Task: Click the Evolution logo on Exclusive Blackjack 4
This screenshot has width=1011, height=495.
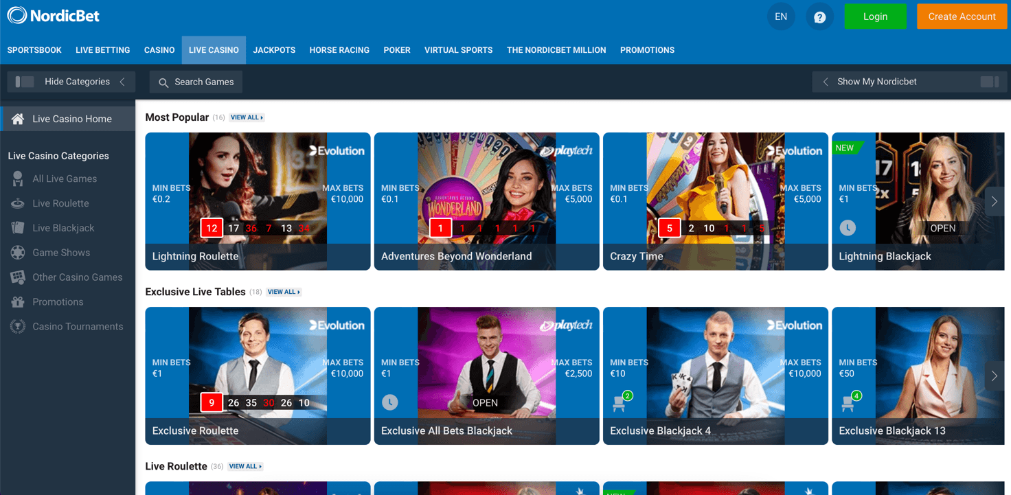Action: click(795, 325)
